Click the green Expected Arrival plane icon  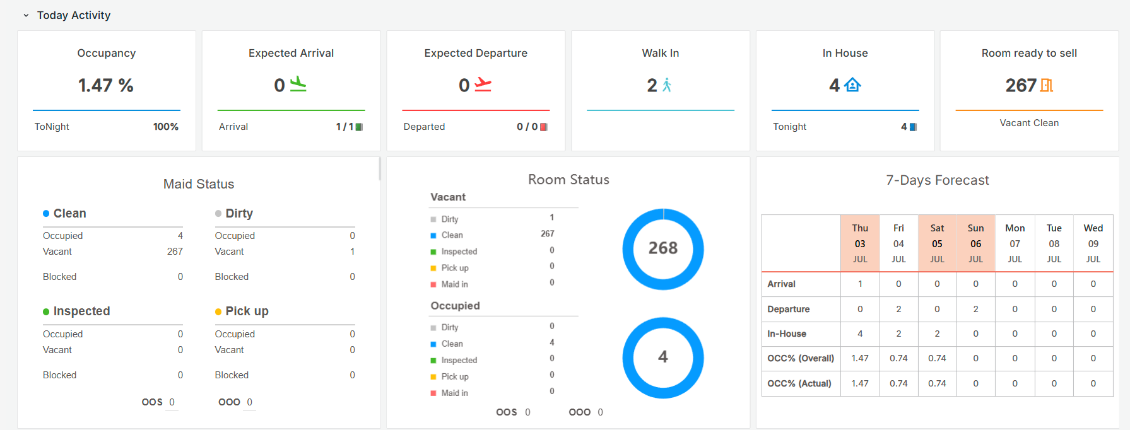tap(298, 84)
